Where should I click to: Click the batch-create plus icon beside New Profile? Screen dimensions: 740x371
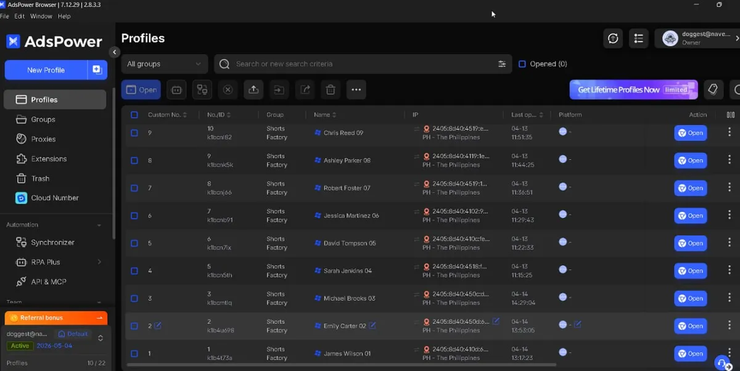click(97, 70)
